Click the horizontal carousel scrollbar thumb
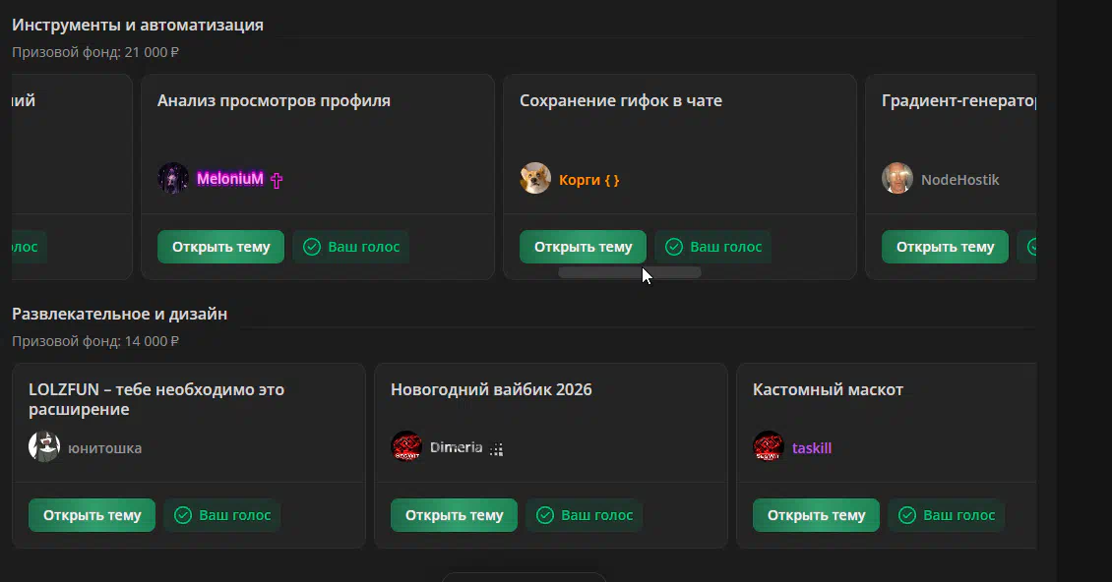The width and height of the screenshot is (1112, 582). (x=630, y=272)
